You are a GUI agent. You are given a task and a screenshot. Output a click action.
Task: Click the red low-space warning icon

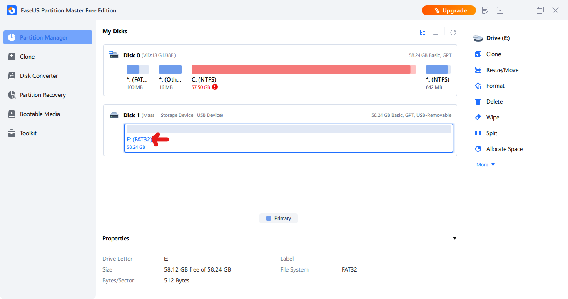point(215,87)
